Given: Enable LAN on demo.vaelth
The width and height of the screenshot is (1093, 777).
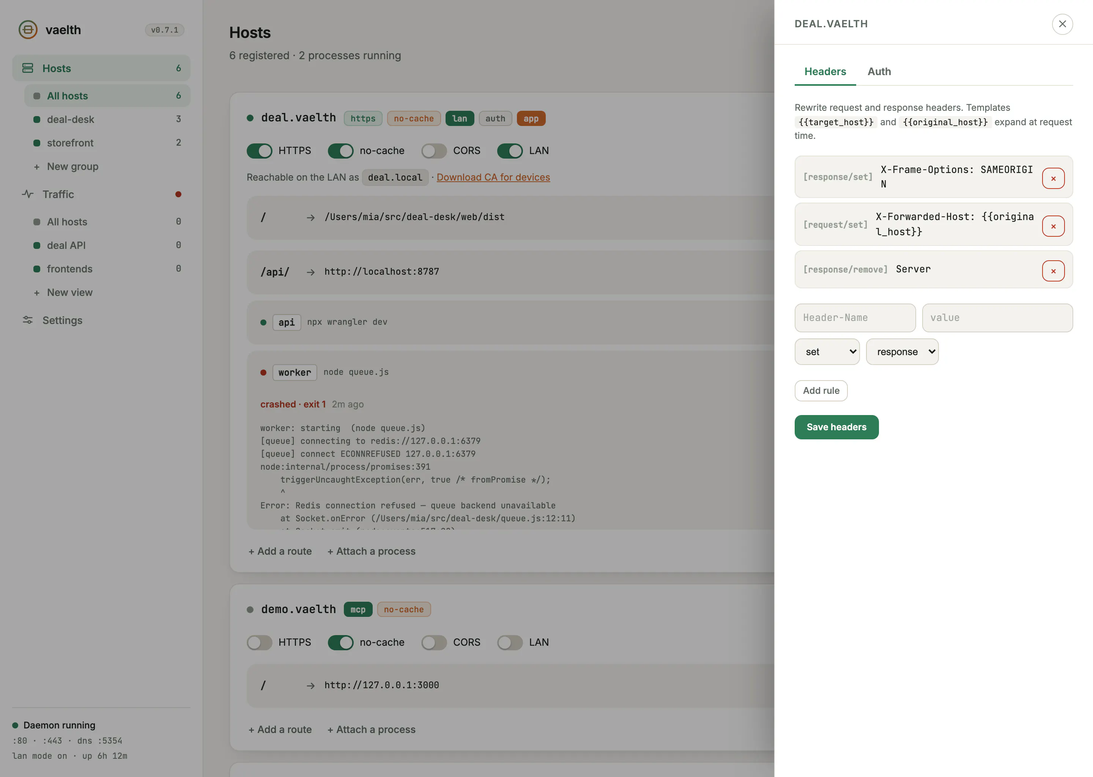Looking at the screenshot, I should coord(510,643).
